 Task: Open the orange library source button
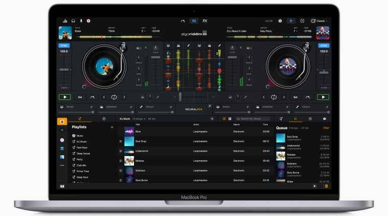pyautogui.click(x=62, y=122)
